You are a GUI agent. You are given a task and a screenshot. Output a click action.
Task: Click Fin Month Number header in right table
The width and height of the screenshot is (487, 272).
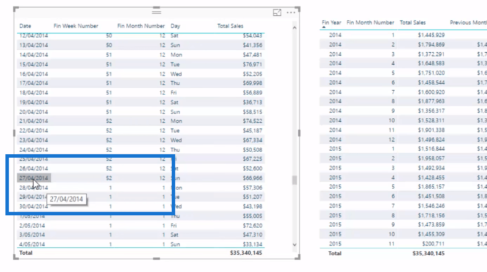[x=370, y=23]
